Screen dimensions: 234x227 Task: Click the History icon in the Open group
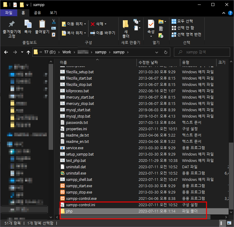(161, 36)
